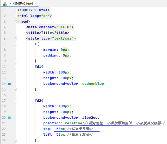Click the background-color property on line 20
This screenshot has width=167, height=144.
pos(61,118)
